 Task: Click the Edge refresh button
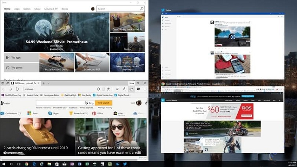[17, 89]
